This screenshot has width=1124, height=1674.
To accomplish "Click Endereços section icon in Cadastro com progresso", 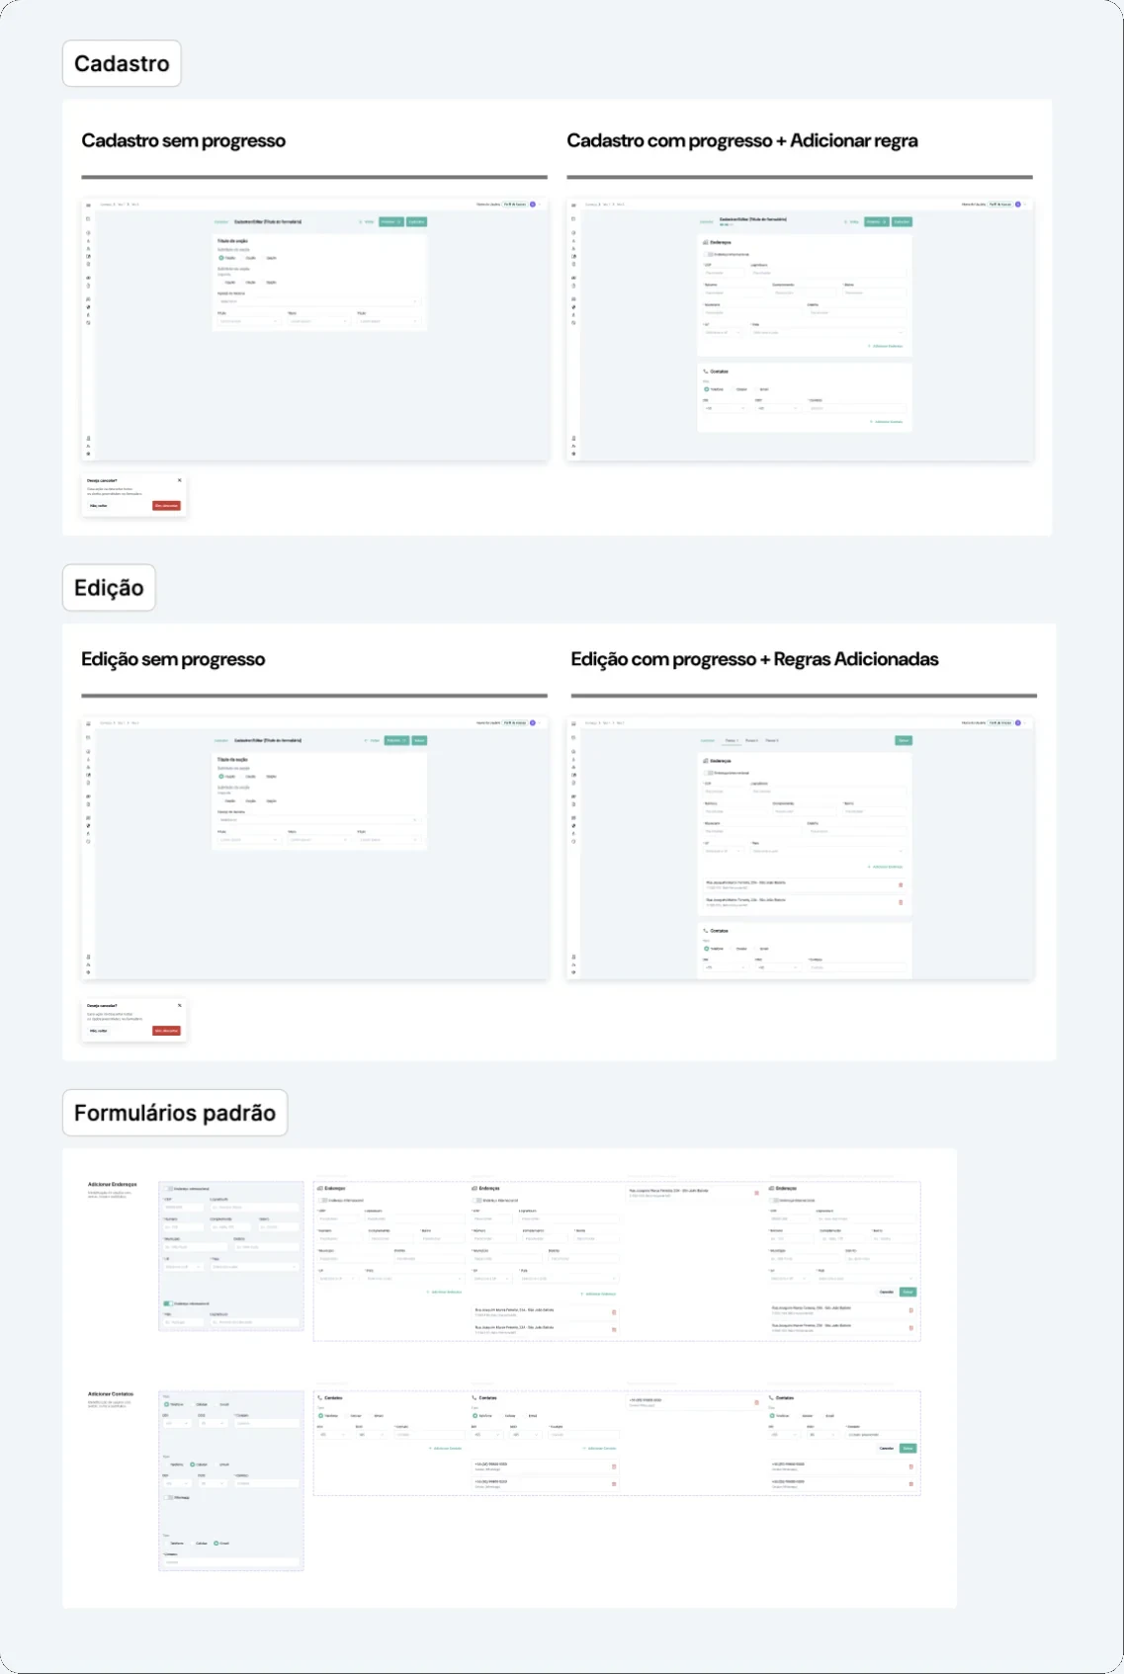I will [x=706, y=242].
